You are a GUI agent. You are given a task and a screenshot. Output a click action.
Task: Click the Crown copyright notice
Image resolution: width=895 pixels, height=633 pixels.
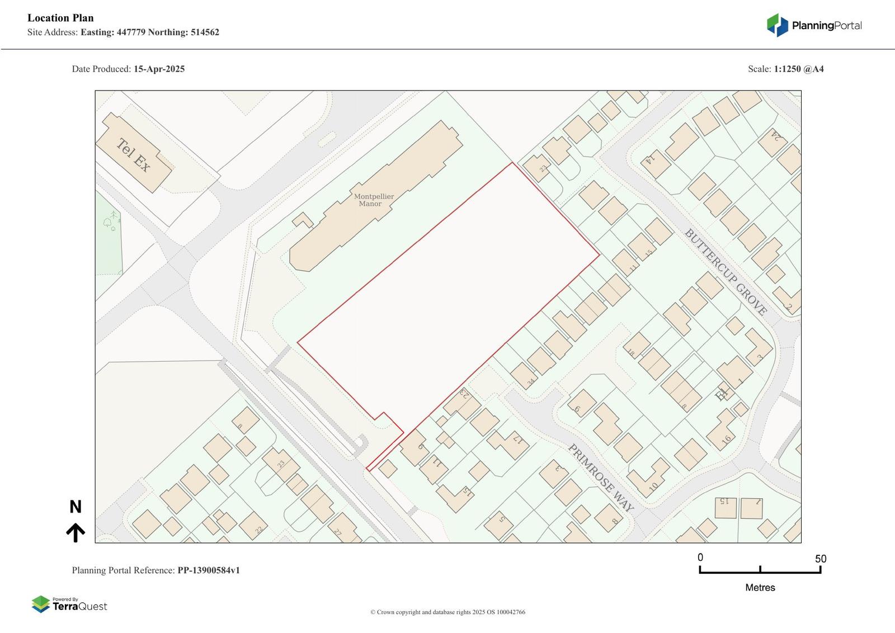447,612
